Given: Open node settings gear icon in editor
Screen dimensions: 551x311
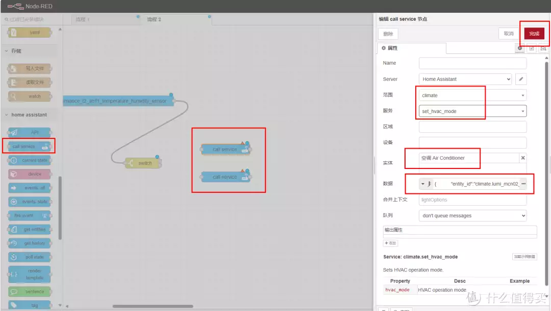Looking at the screenshot, I should tap(520, 48).
